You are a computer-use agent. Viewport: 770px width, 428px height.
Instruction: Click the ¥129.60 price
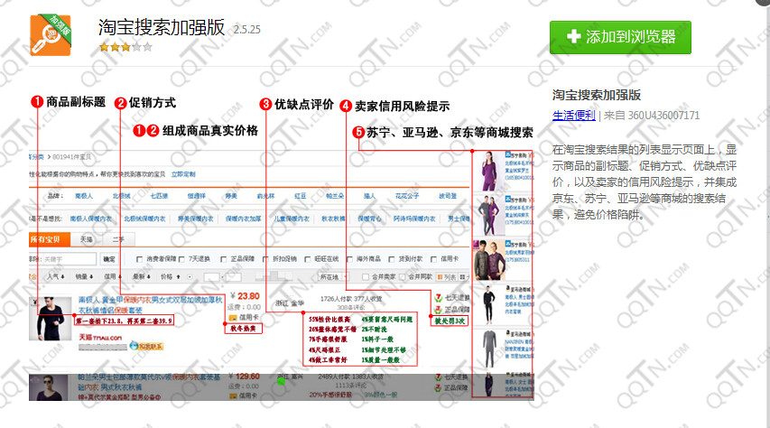[244, 377]
